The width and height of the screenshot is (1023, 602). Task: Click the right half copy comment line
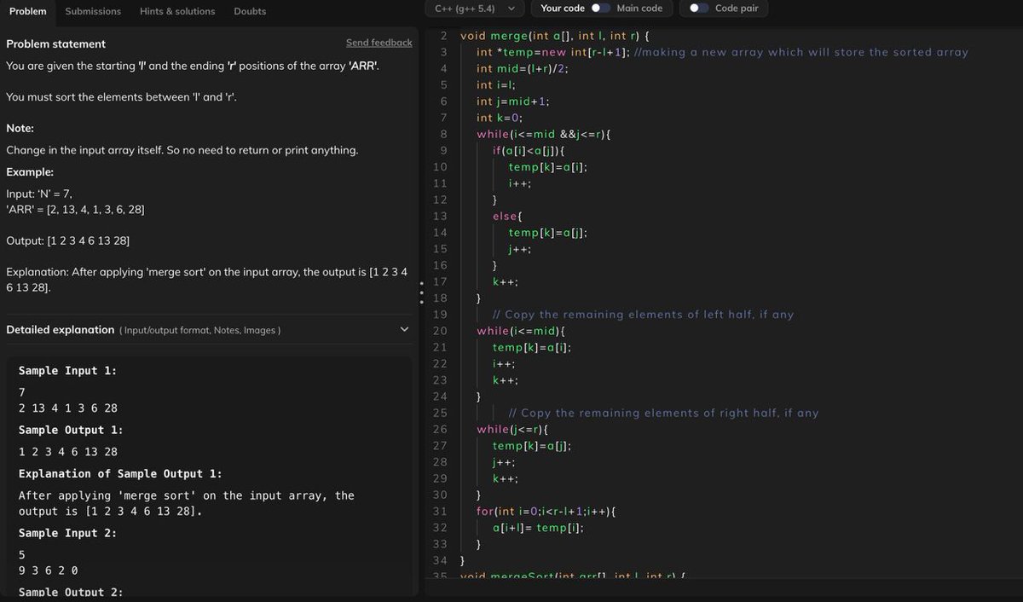point(663,413)
